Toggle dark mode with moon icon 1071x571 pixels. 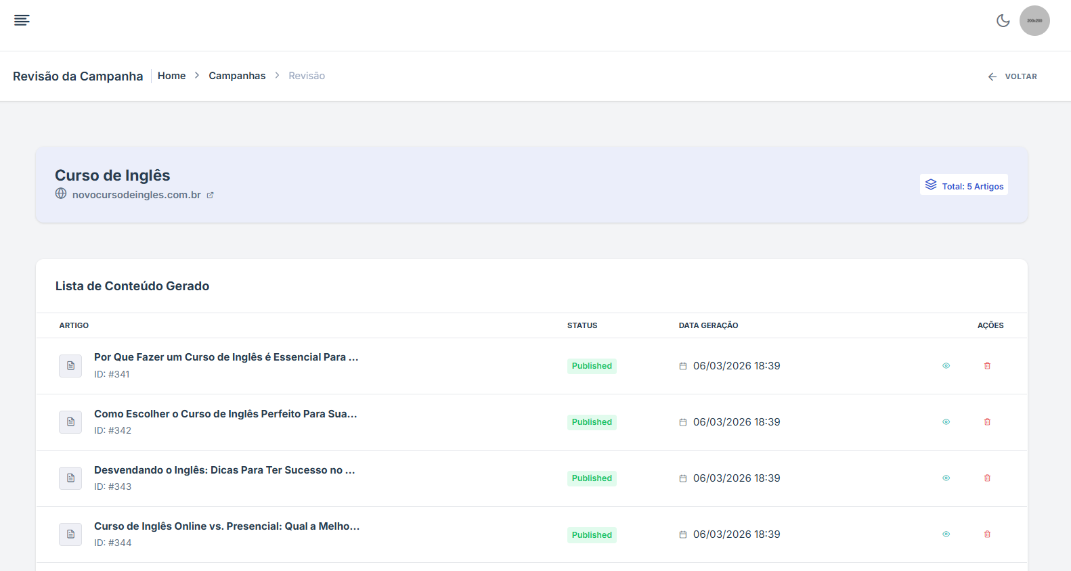1003,21
